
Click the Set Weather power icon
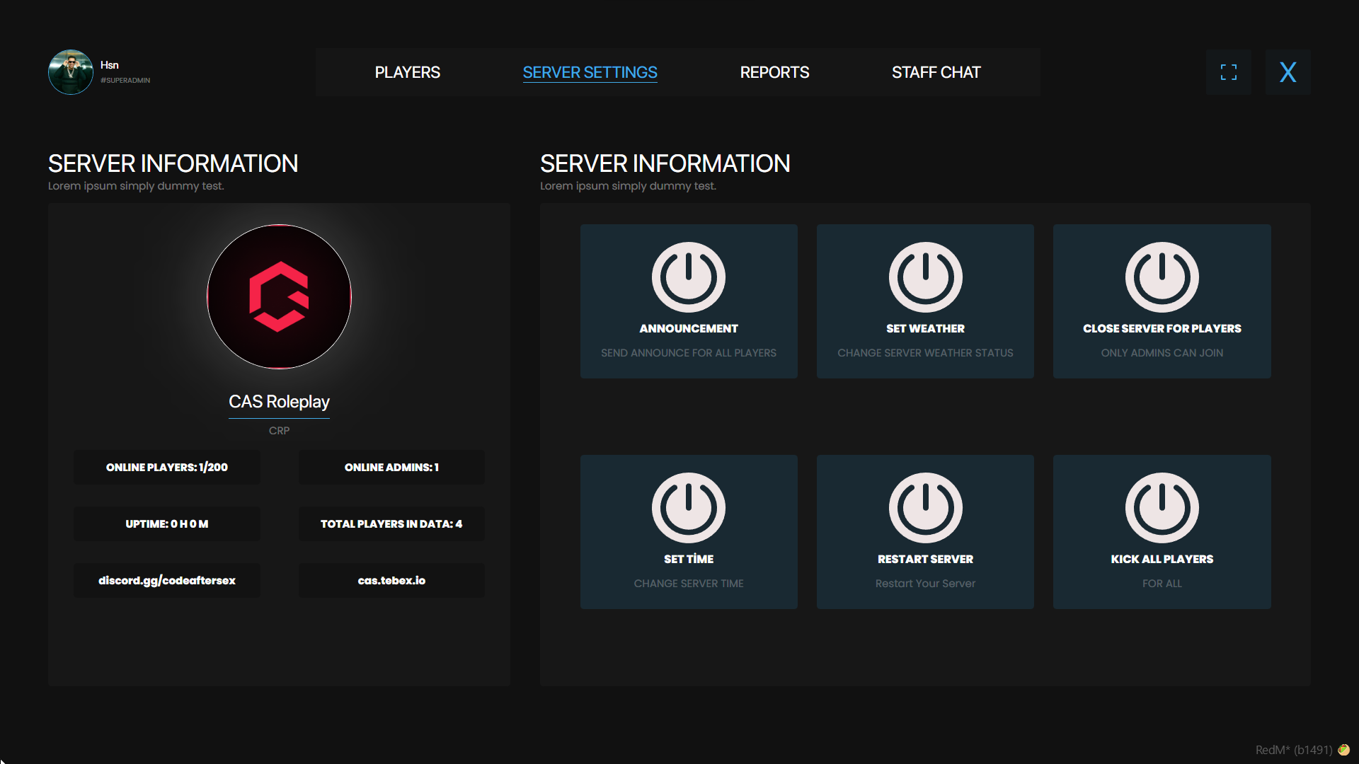tap(924, 277)
